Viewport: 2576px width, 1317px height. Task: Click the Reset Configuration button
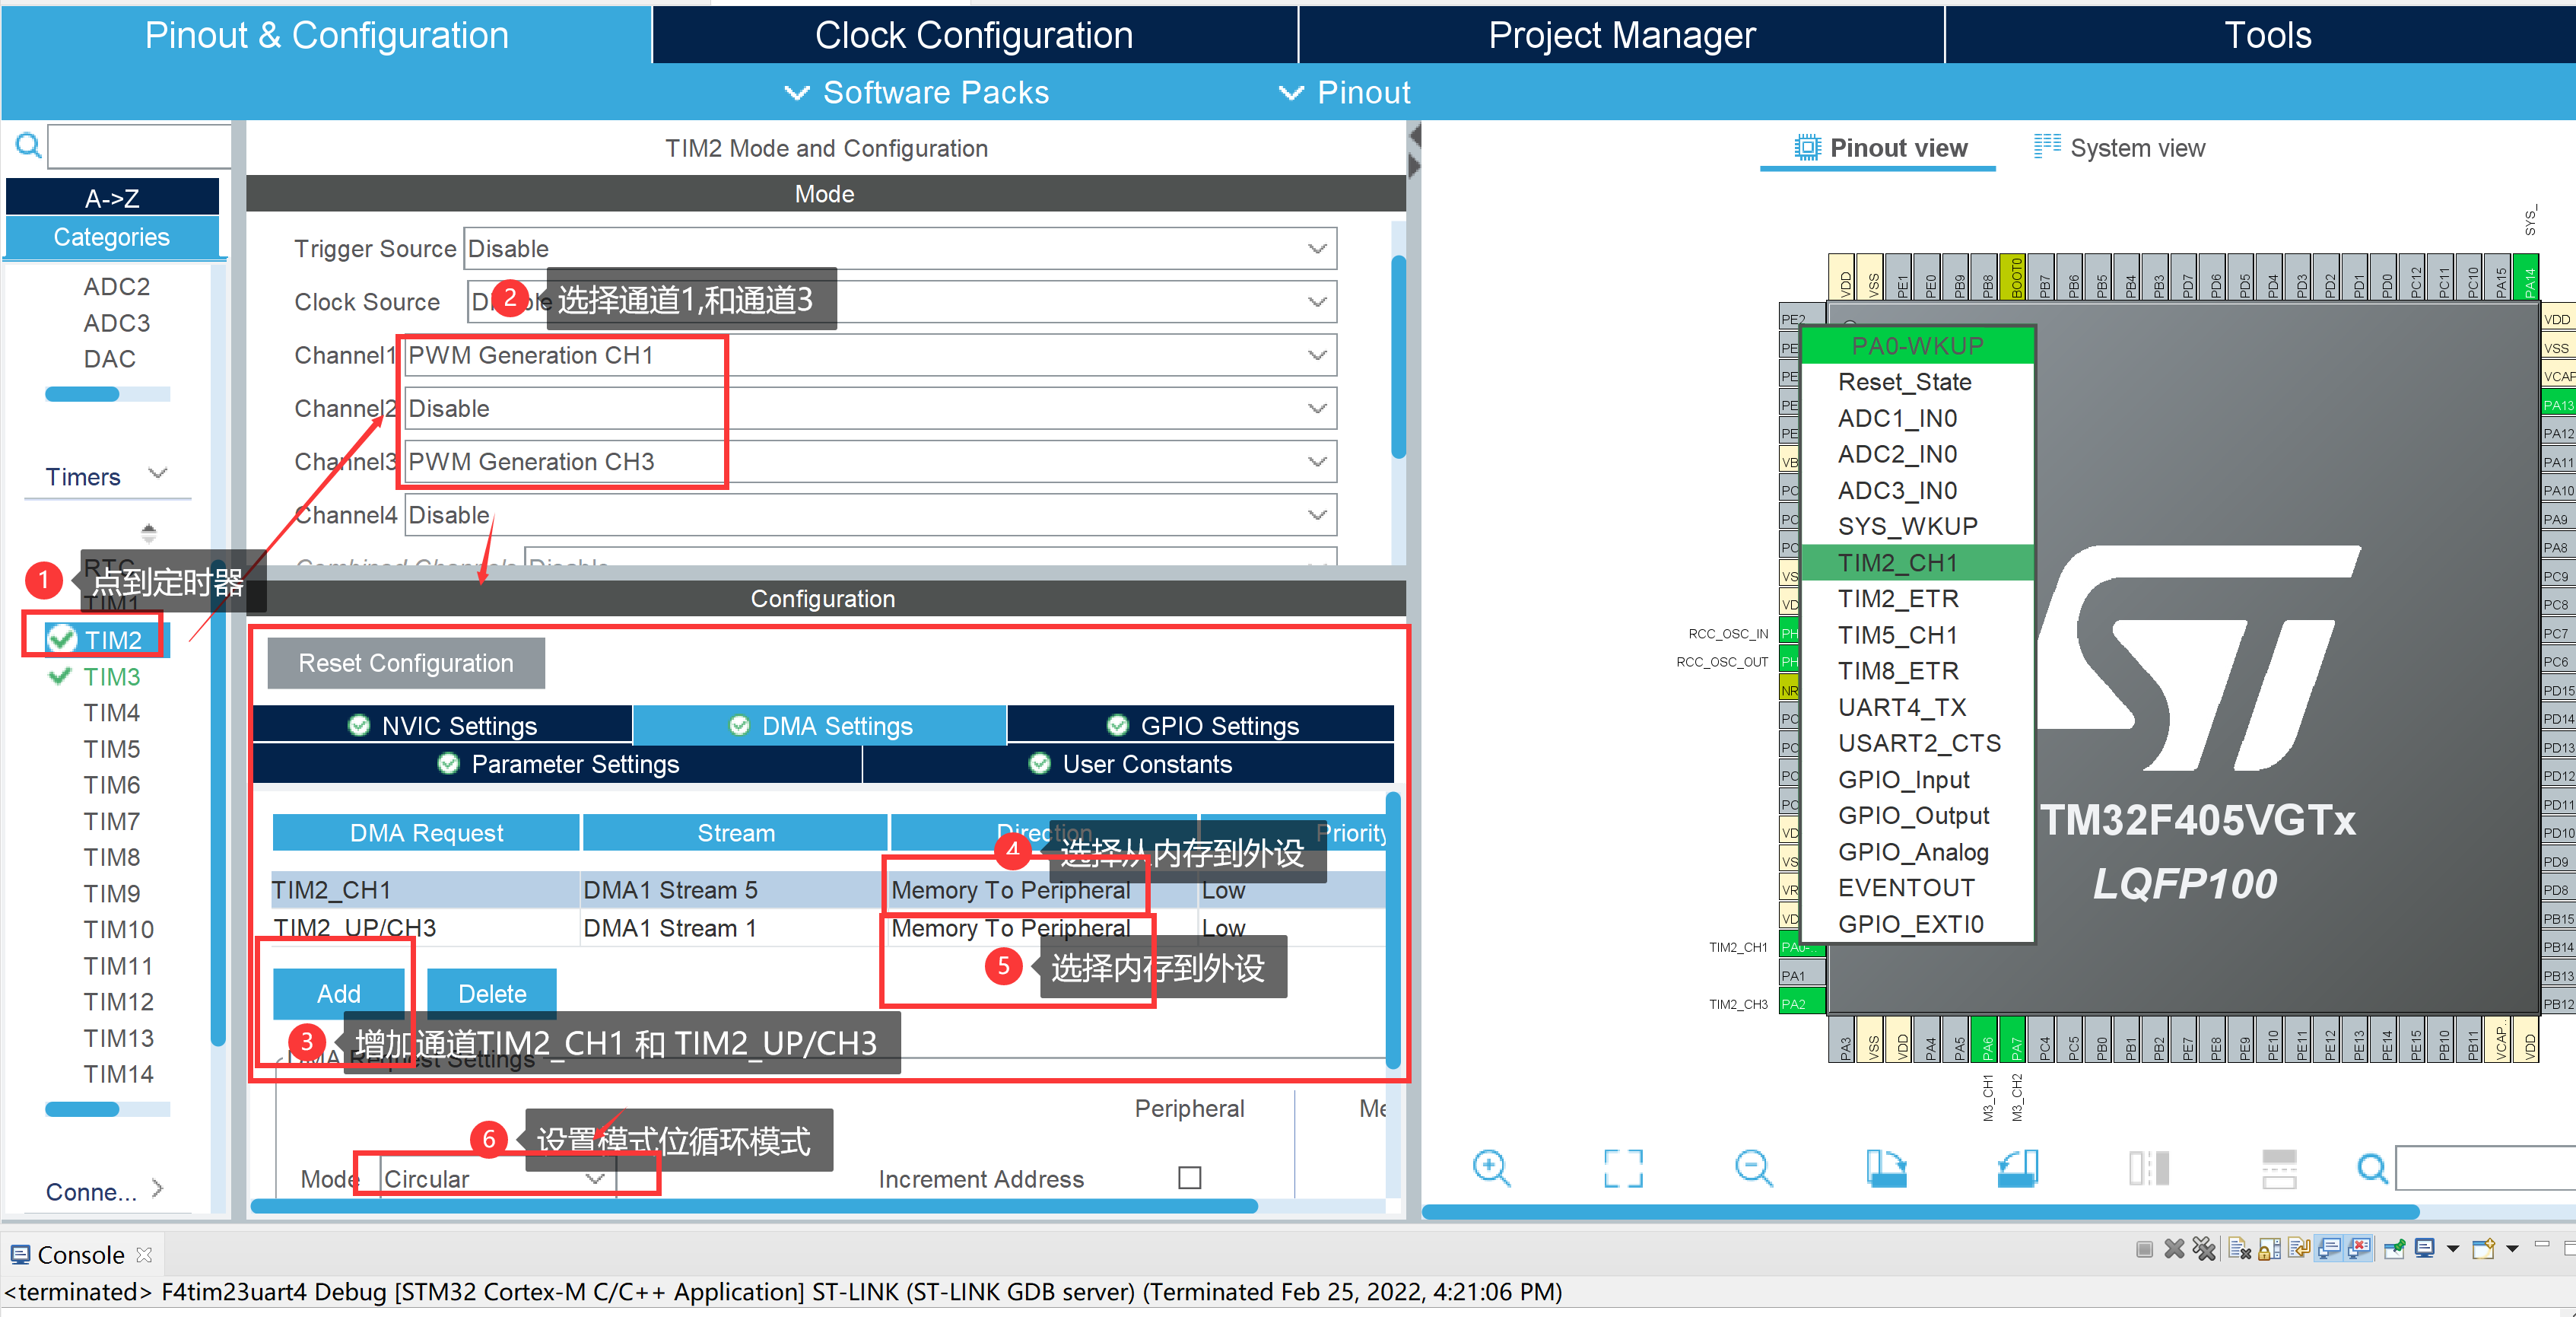405,663
